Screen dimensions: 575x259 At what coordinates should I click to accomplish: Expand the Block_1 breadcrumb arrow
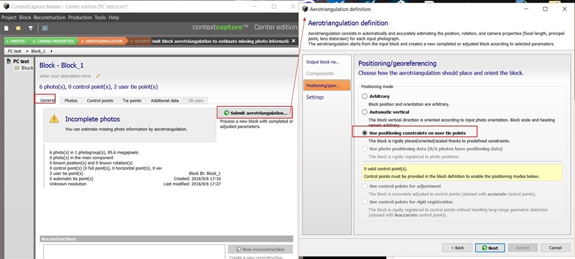tap(51, 51)
